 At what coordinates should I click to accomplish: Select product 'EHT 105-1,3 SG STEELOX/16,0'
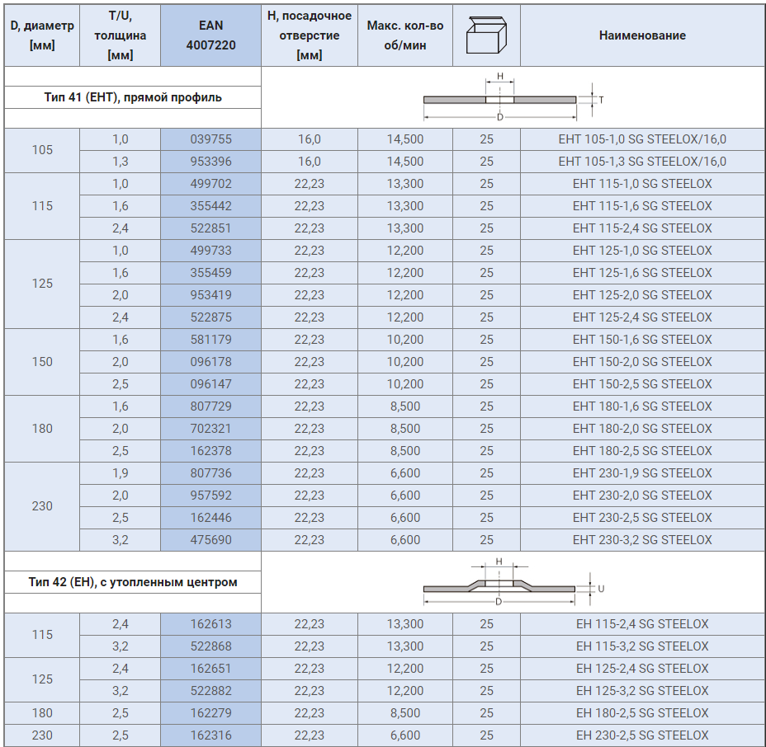coord(641,162)
